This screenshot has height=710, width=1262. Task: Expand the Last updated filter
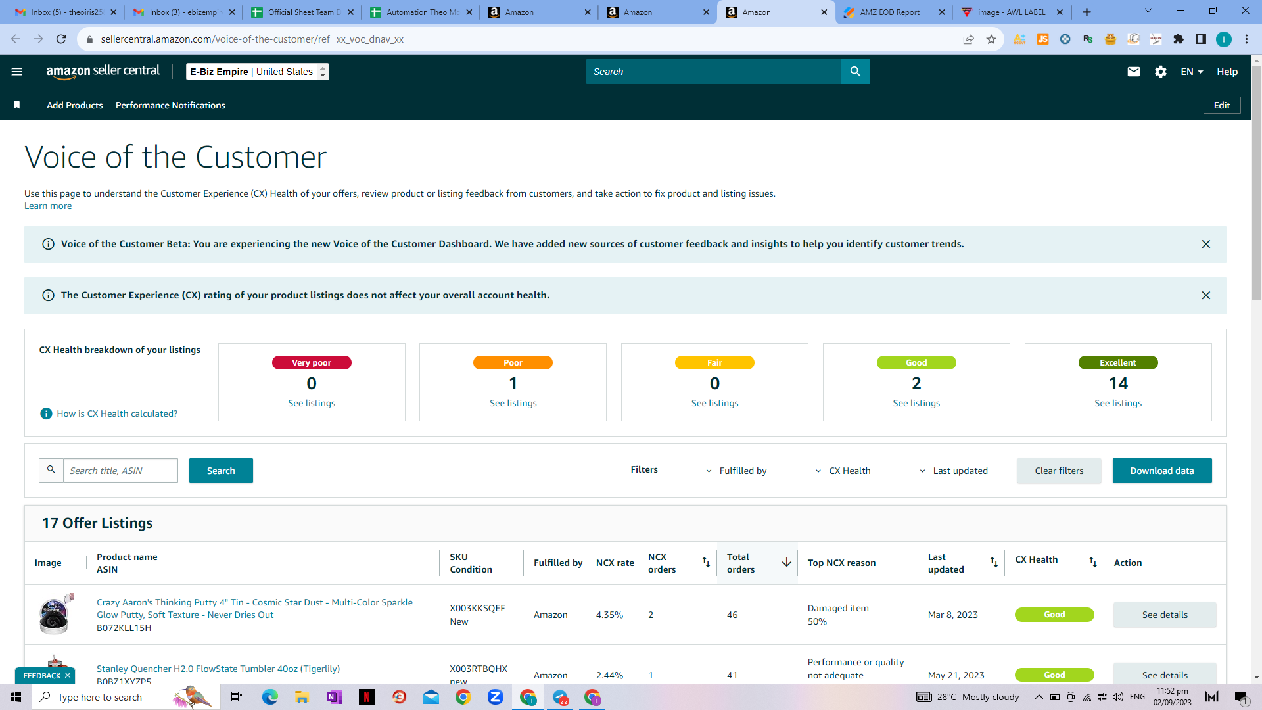pyautogui.click(x=954, y=471)
